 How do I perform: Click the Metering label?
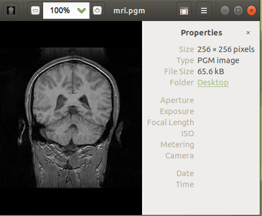pyautogui.click(x=177, y=145)
